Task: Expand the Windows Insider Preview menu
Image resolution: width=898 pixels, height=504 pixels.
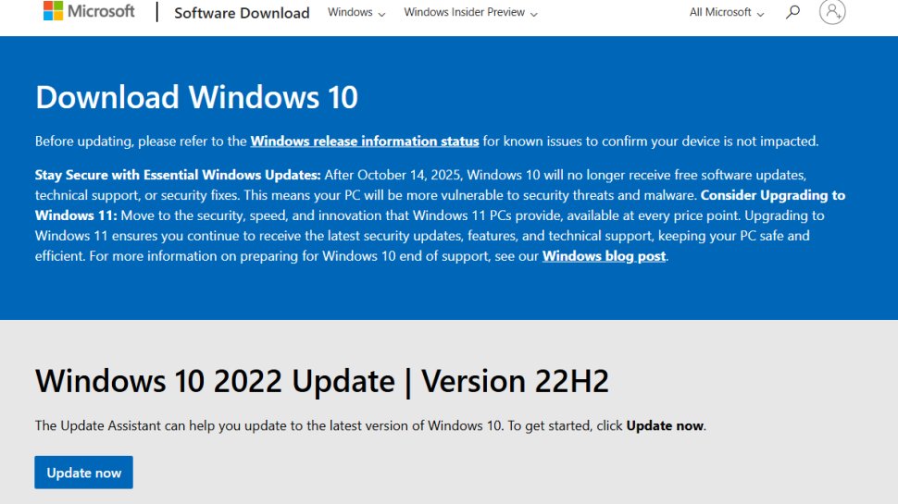Action: [x=471, y=12]
